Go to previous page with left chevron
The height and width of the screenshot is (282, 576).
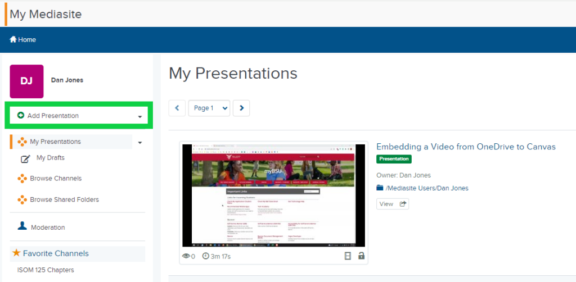(177, 108)
